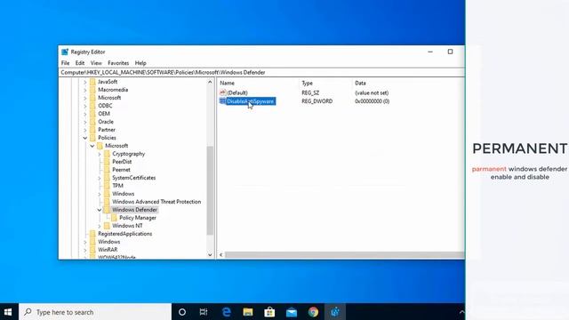Click the values pane scroll left arrow
The width and height of the screenshot is (569, 320).
point(221,255)
